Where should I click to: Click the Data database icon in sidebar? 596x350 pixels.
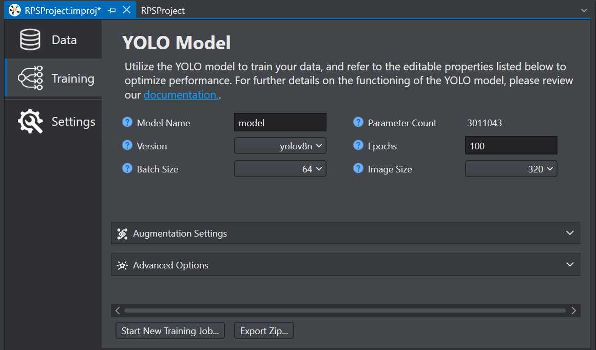coord(30,40)
